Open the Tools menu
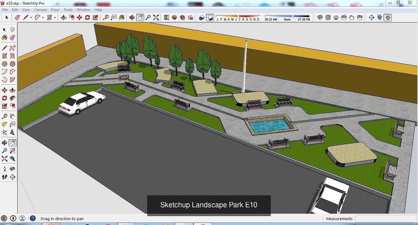418x225 pixels. pos(68,9)
